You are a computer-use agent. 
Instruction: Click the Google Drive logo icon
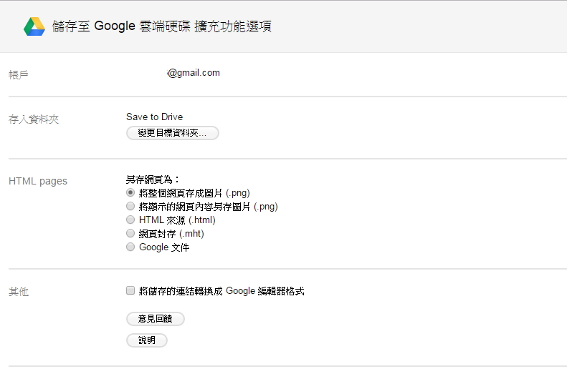point(34,26)
